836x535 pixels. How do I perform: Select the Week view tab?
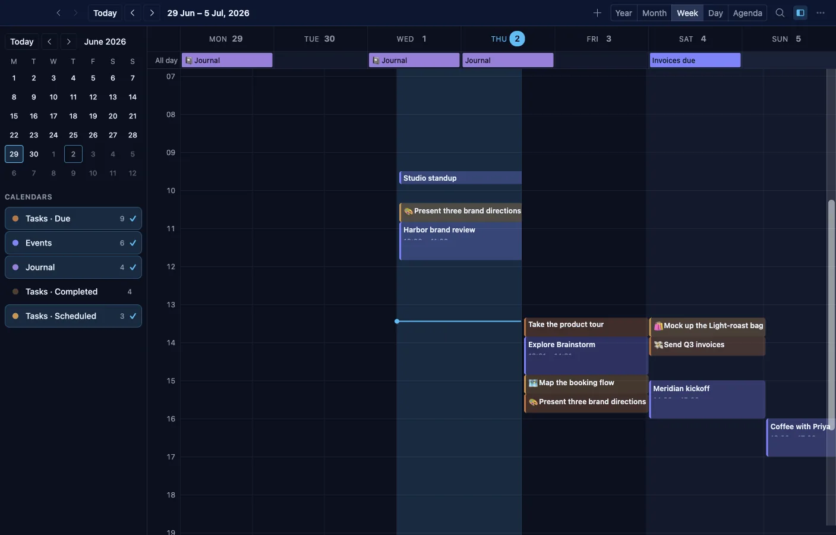coord(687,13)
